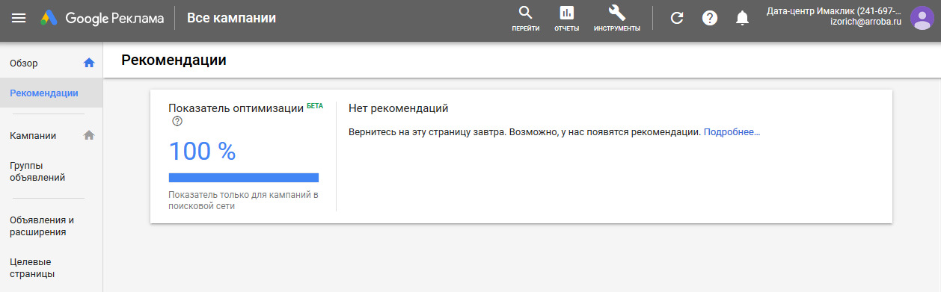Click the 100 % optimization score value

(202, 152)
